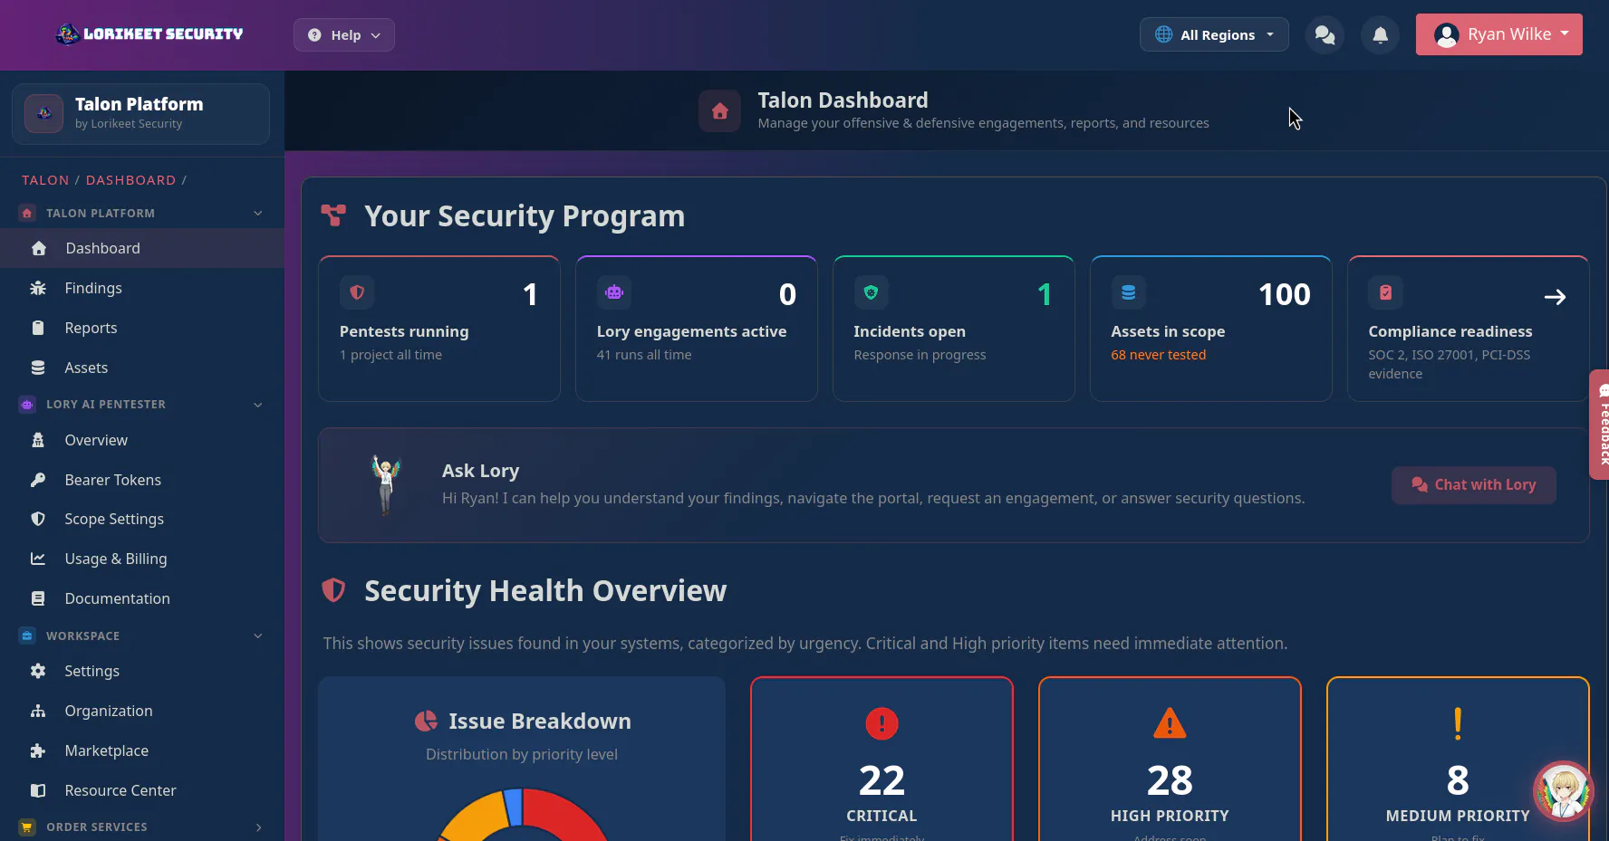Click the Lory mascot figure in Ask Lory

click(x=386, y=484)
